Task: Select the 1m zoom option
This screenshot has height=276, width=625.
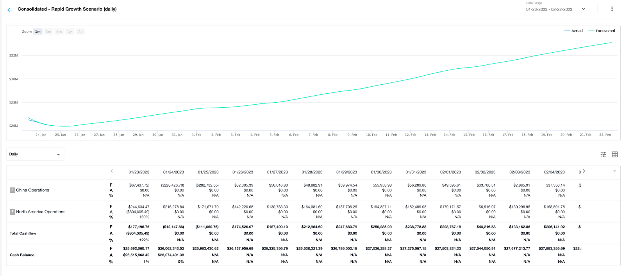Action: click(x=38, y=32)
